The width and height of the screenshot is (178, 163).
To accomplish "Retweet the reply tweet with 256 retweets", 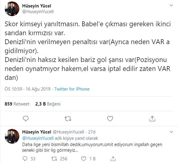I will [54, 159].
